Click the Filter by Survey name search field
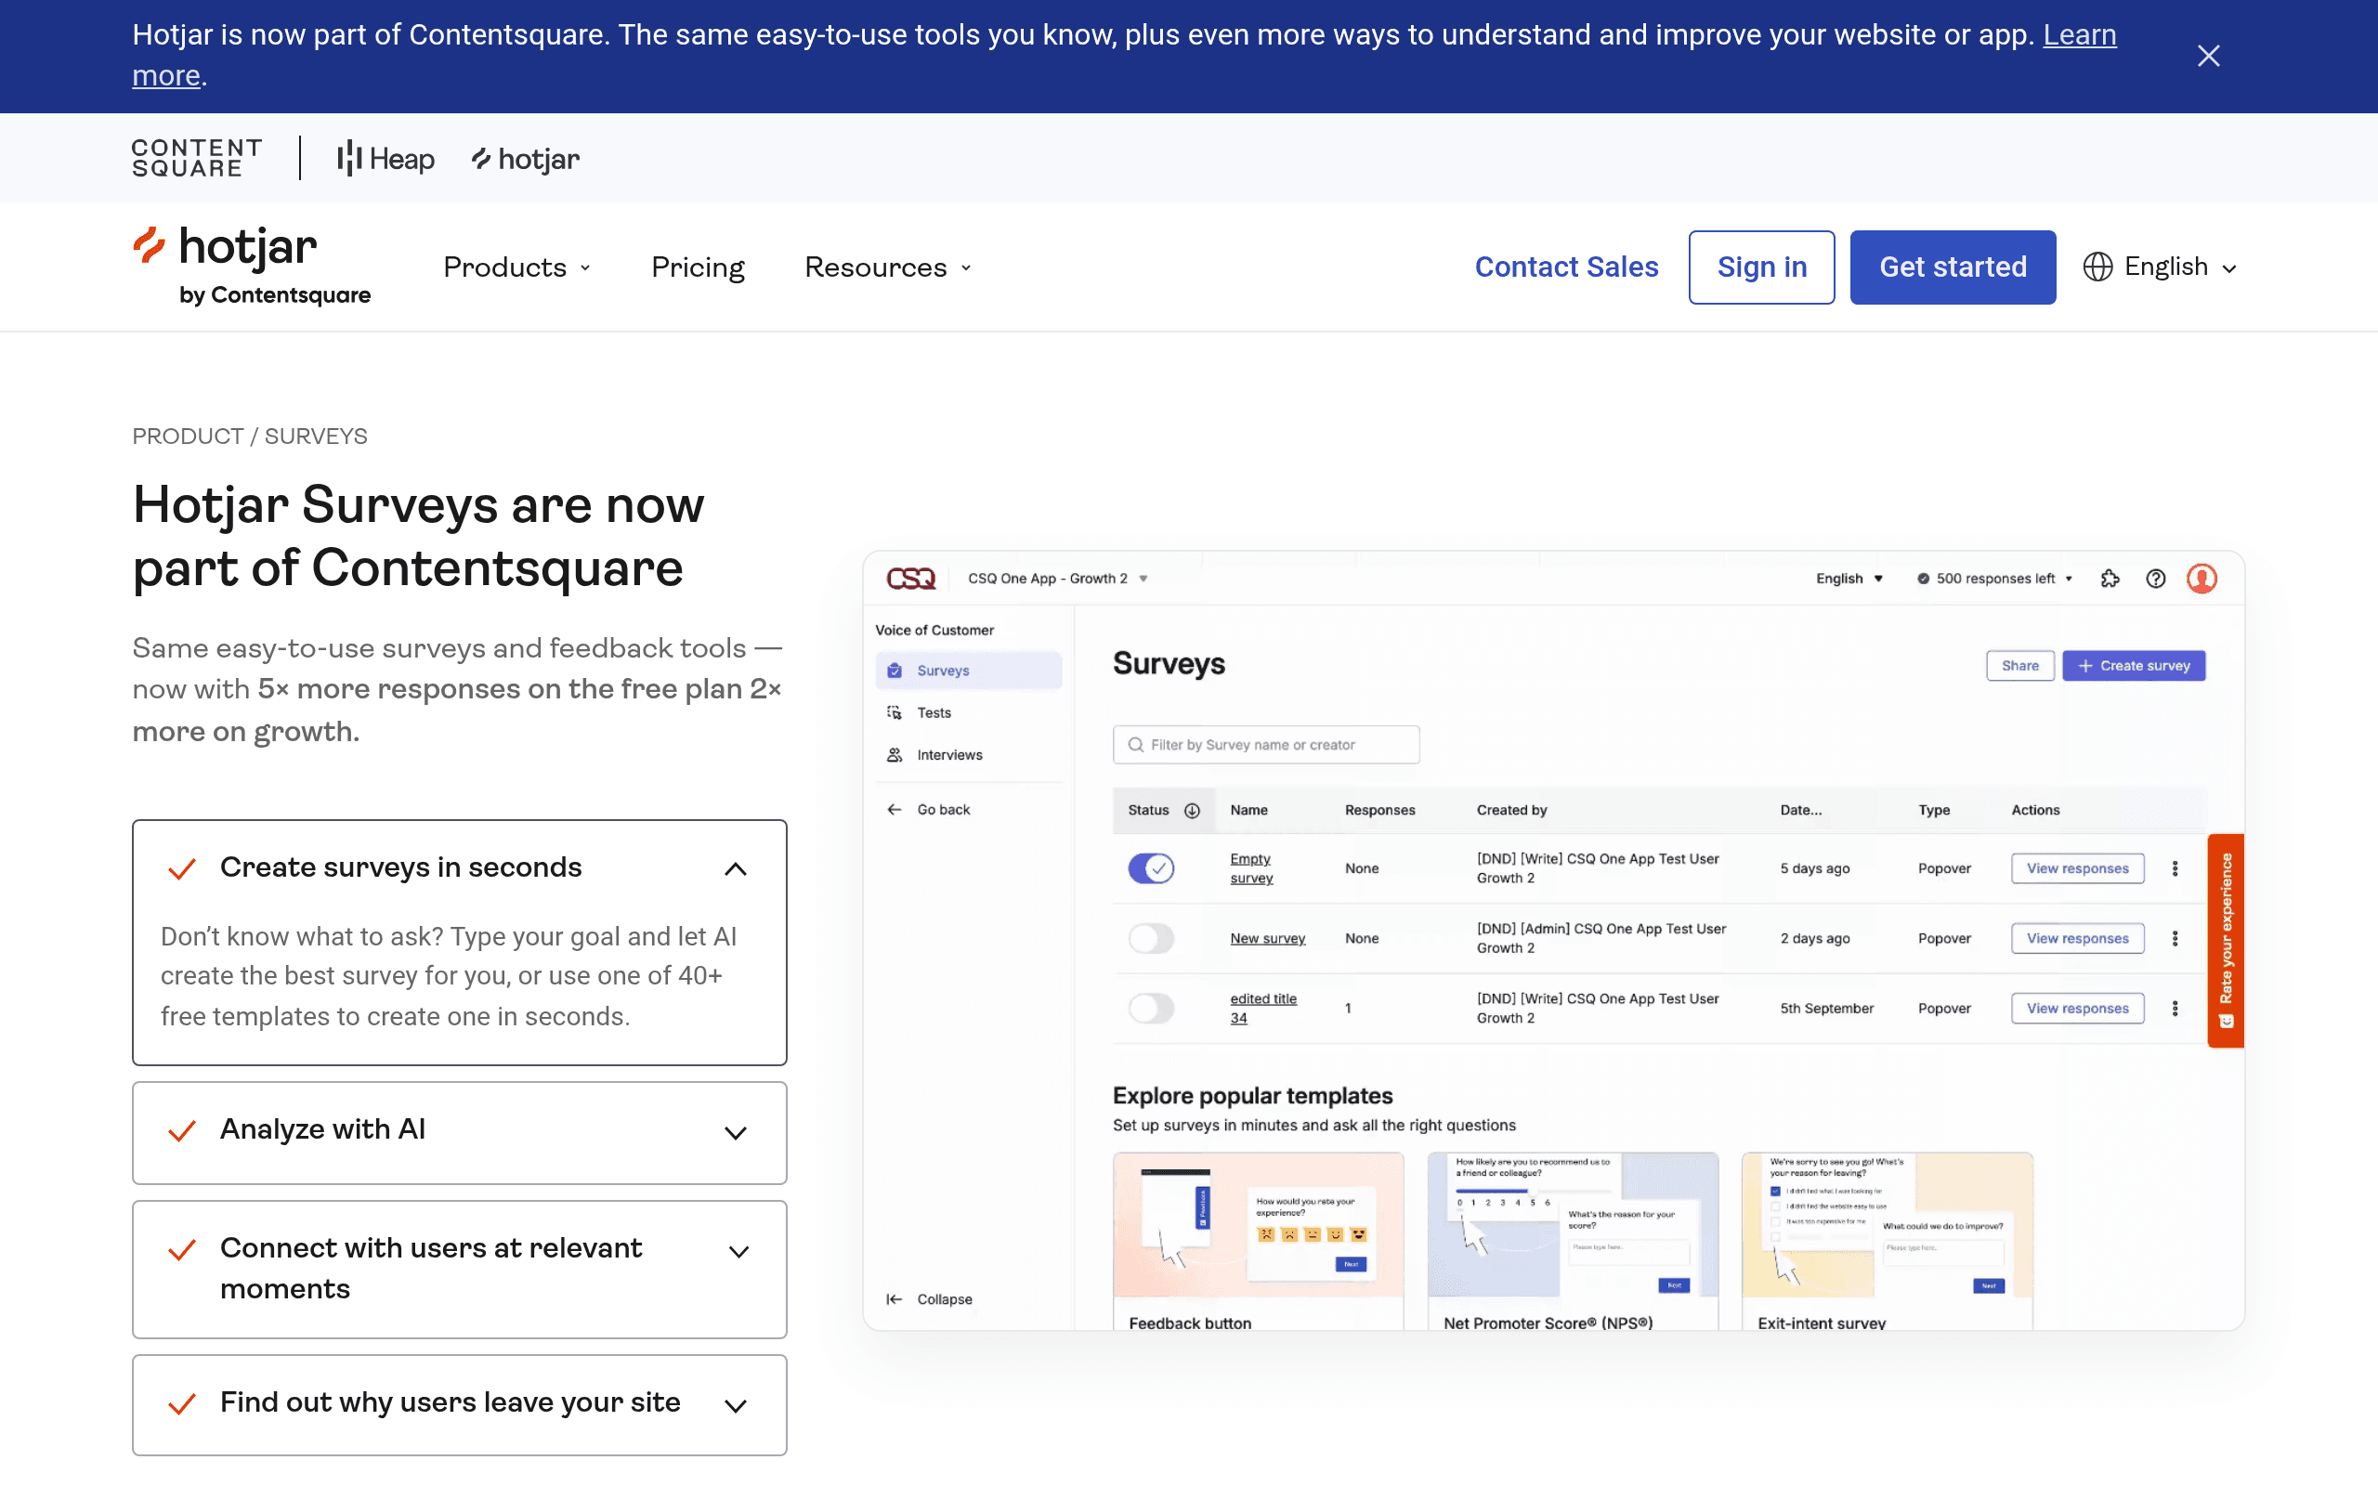Screen dimensions: 2378x1486 1266,745
